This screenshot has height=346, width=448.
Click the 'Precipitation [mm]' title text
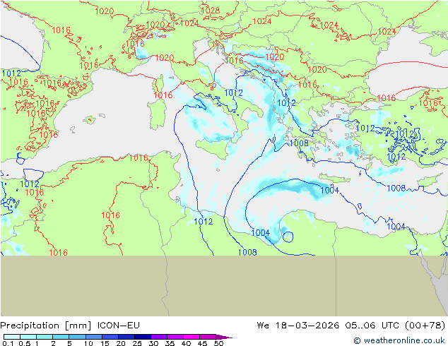click(46, 326)
